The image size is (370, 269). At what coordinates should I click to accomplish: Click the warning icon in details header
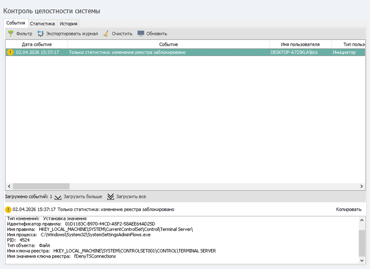tap(8, 209)
